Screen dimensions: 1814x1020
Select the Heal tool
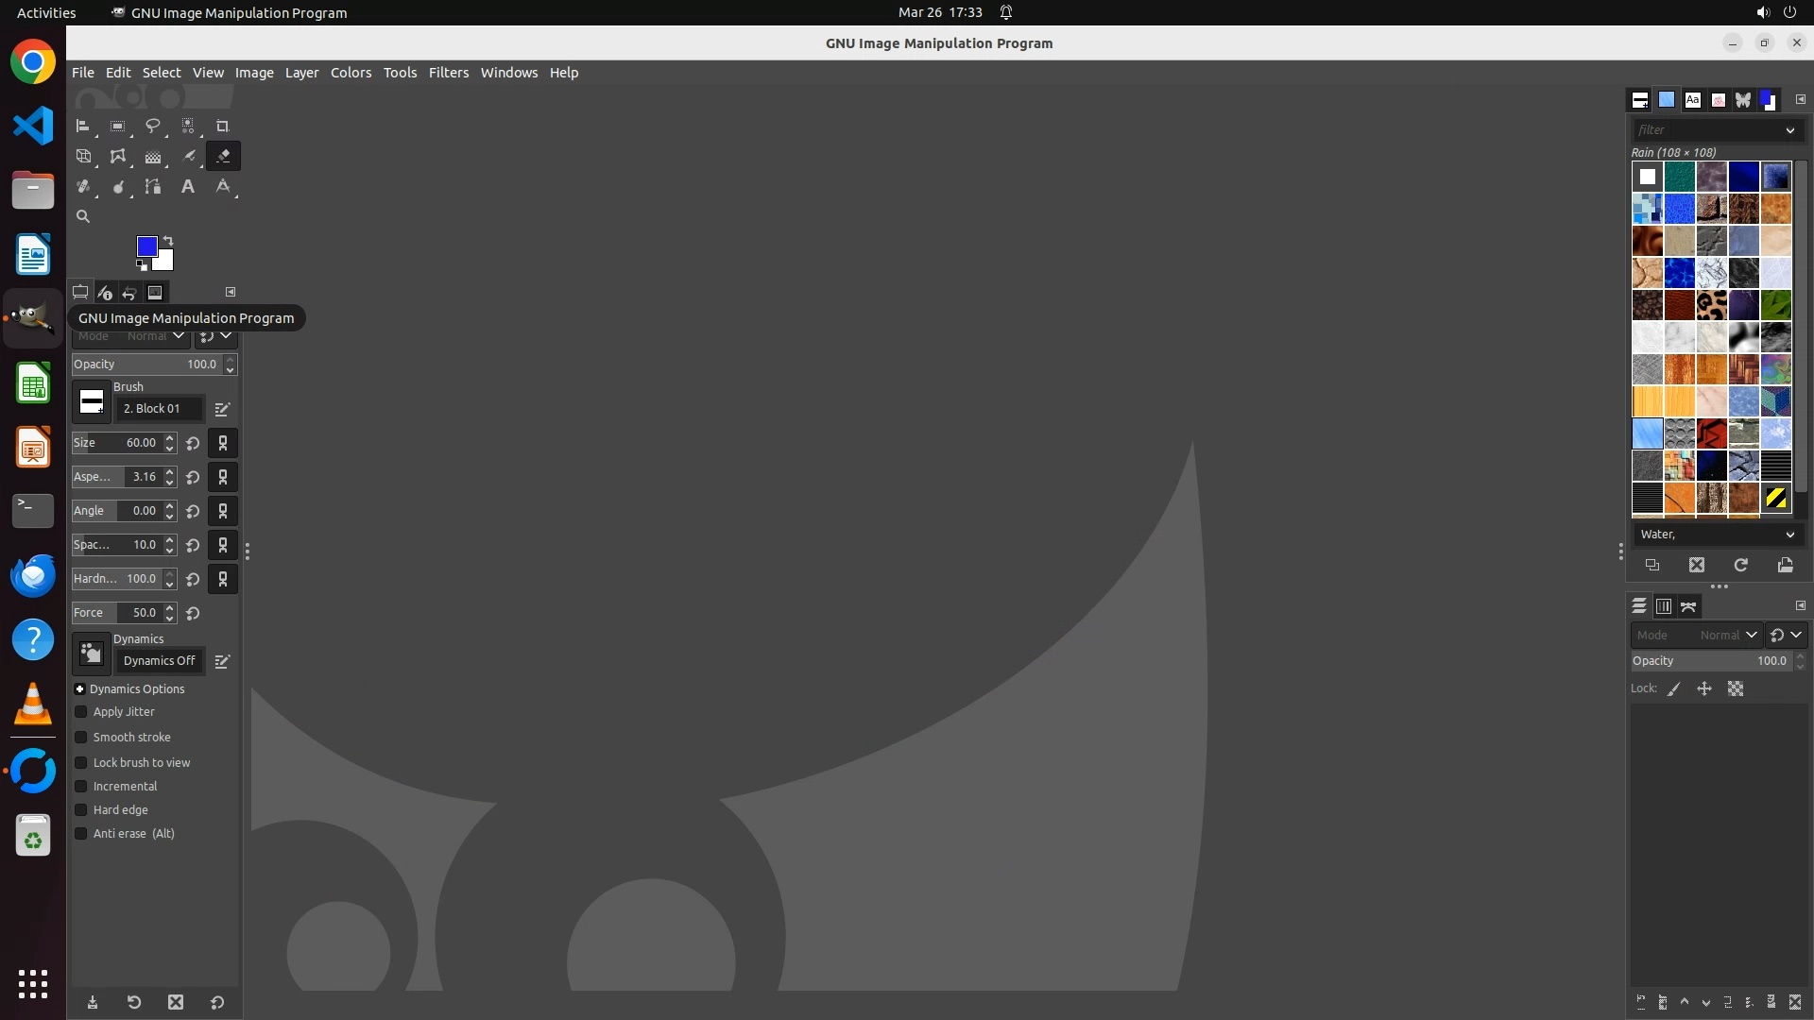coord(83,187)
